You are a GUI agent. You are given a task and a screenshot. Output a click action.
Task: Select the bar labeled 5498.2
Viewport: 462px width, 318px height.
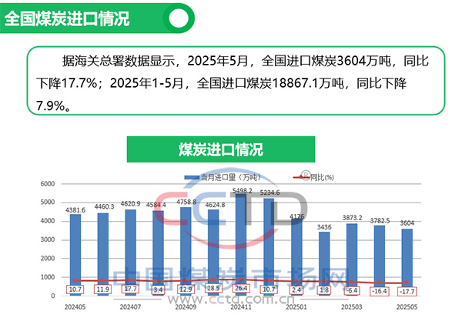[241, 246]
